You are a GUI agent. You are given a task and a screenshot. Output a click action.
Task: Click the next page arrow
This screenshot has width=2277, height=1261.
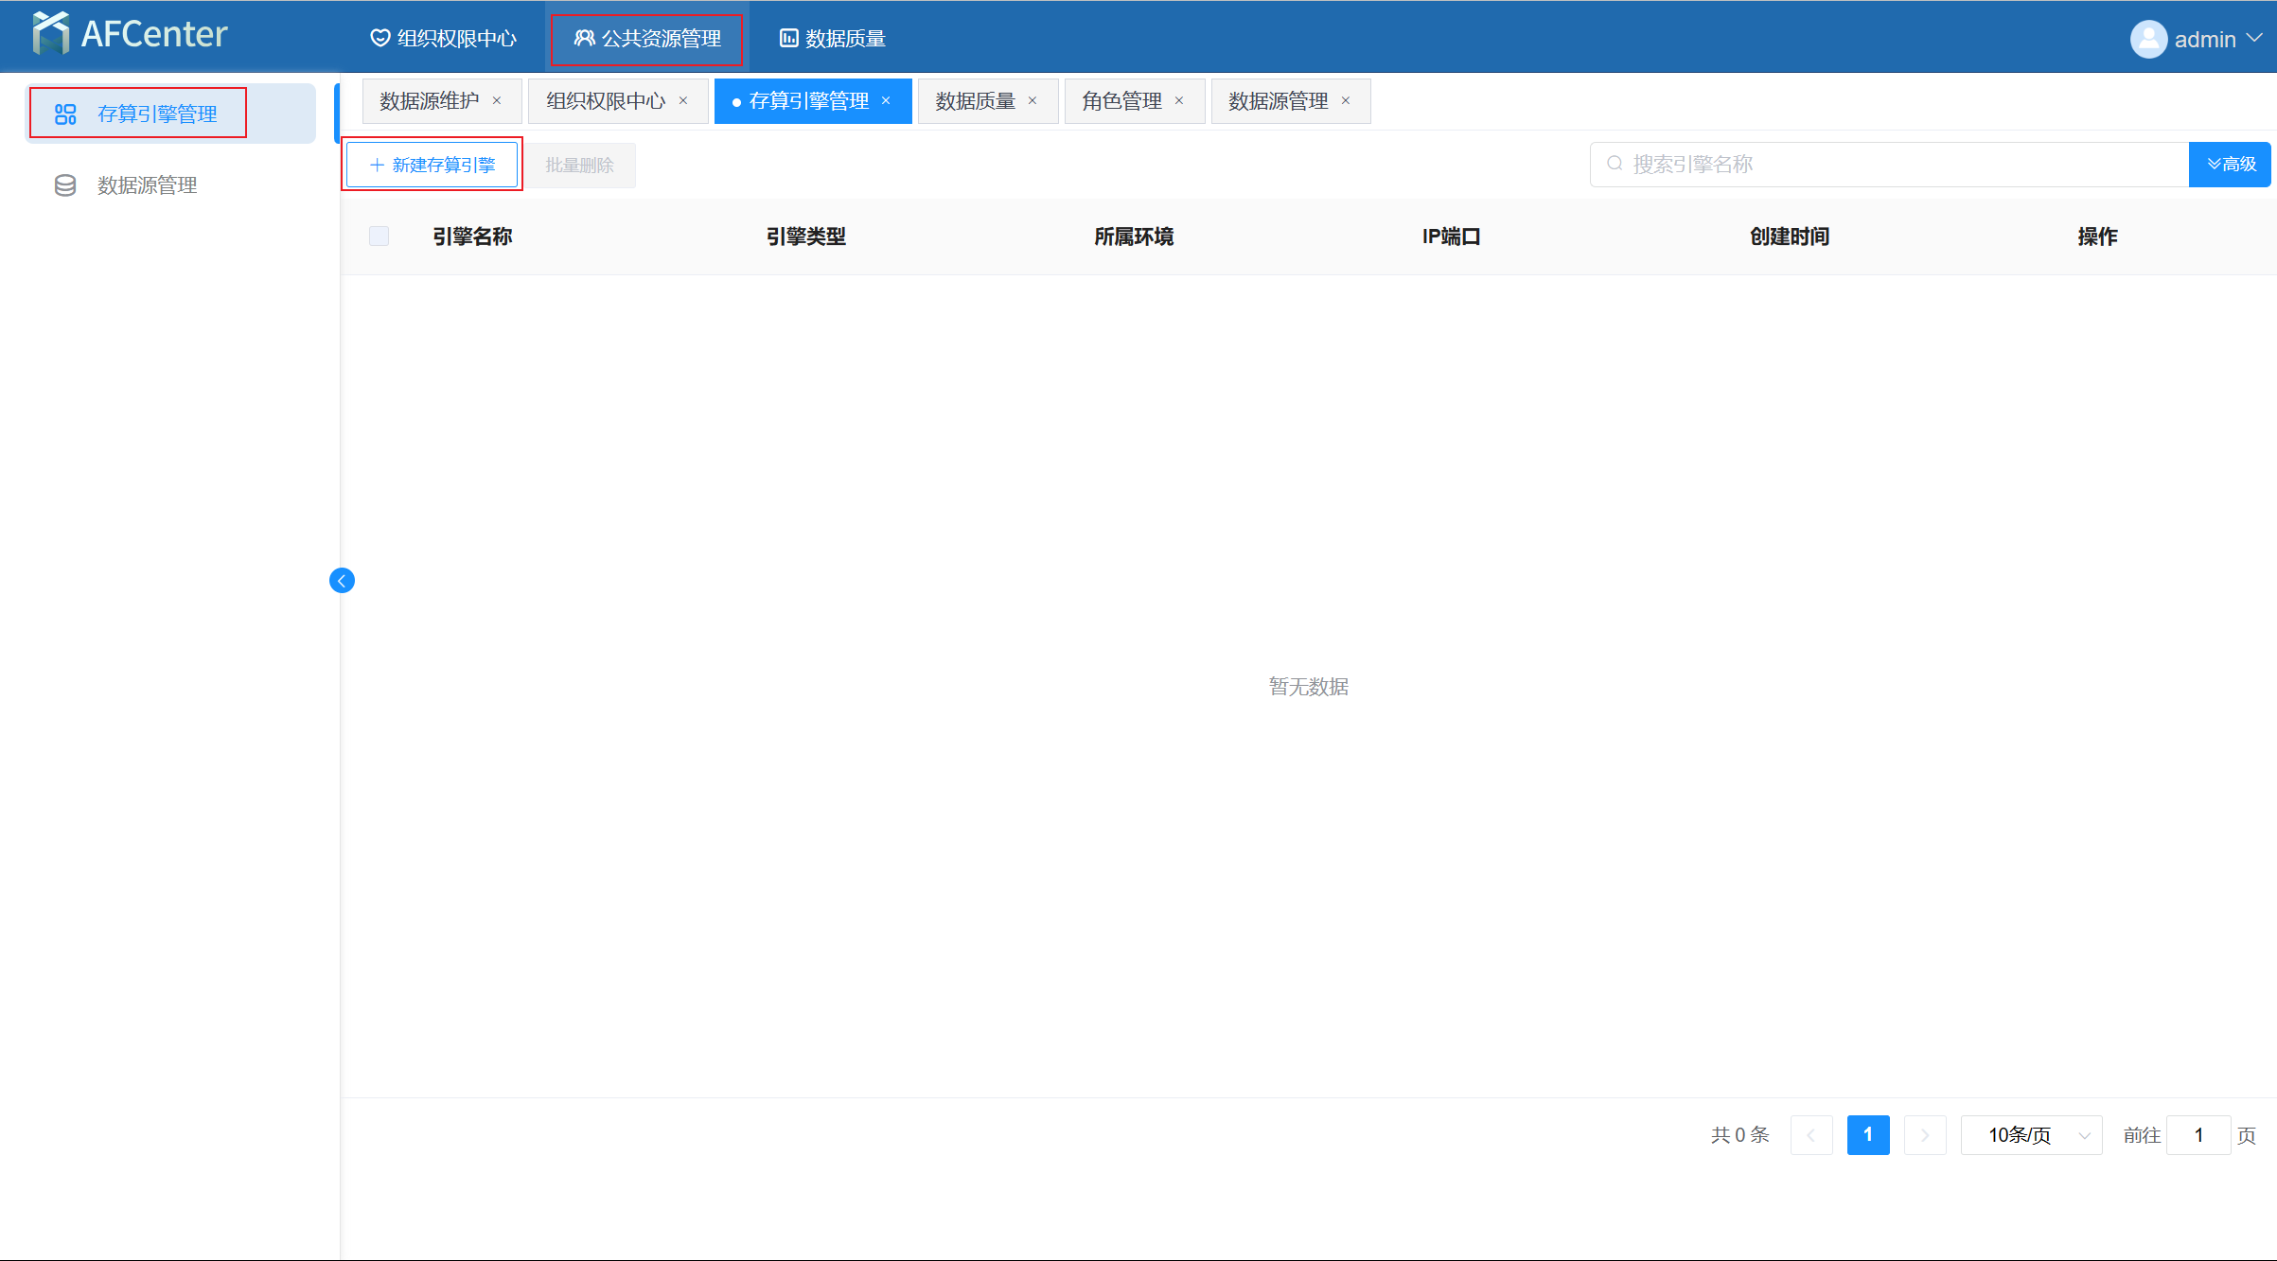click(x=1925, y=1134)
